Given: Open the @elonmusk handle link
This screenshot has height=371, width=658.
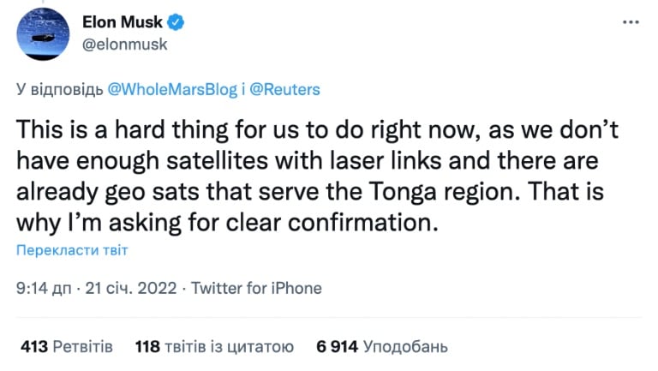Looking at the screenshot, I should coord(124,45).
